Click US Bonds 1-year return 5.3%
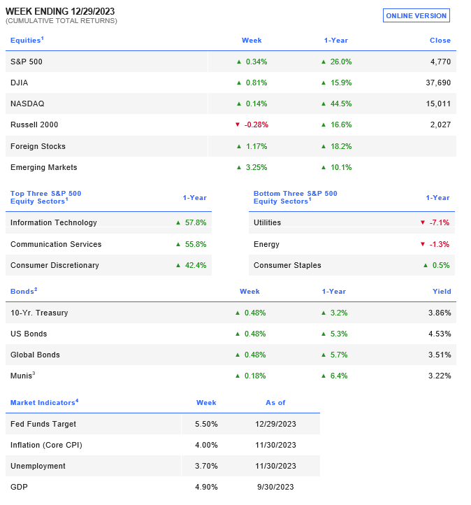Image resolution: width=471 pixels, height=505 pixels. (339, 334)
